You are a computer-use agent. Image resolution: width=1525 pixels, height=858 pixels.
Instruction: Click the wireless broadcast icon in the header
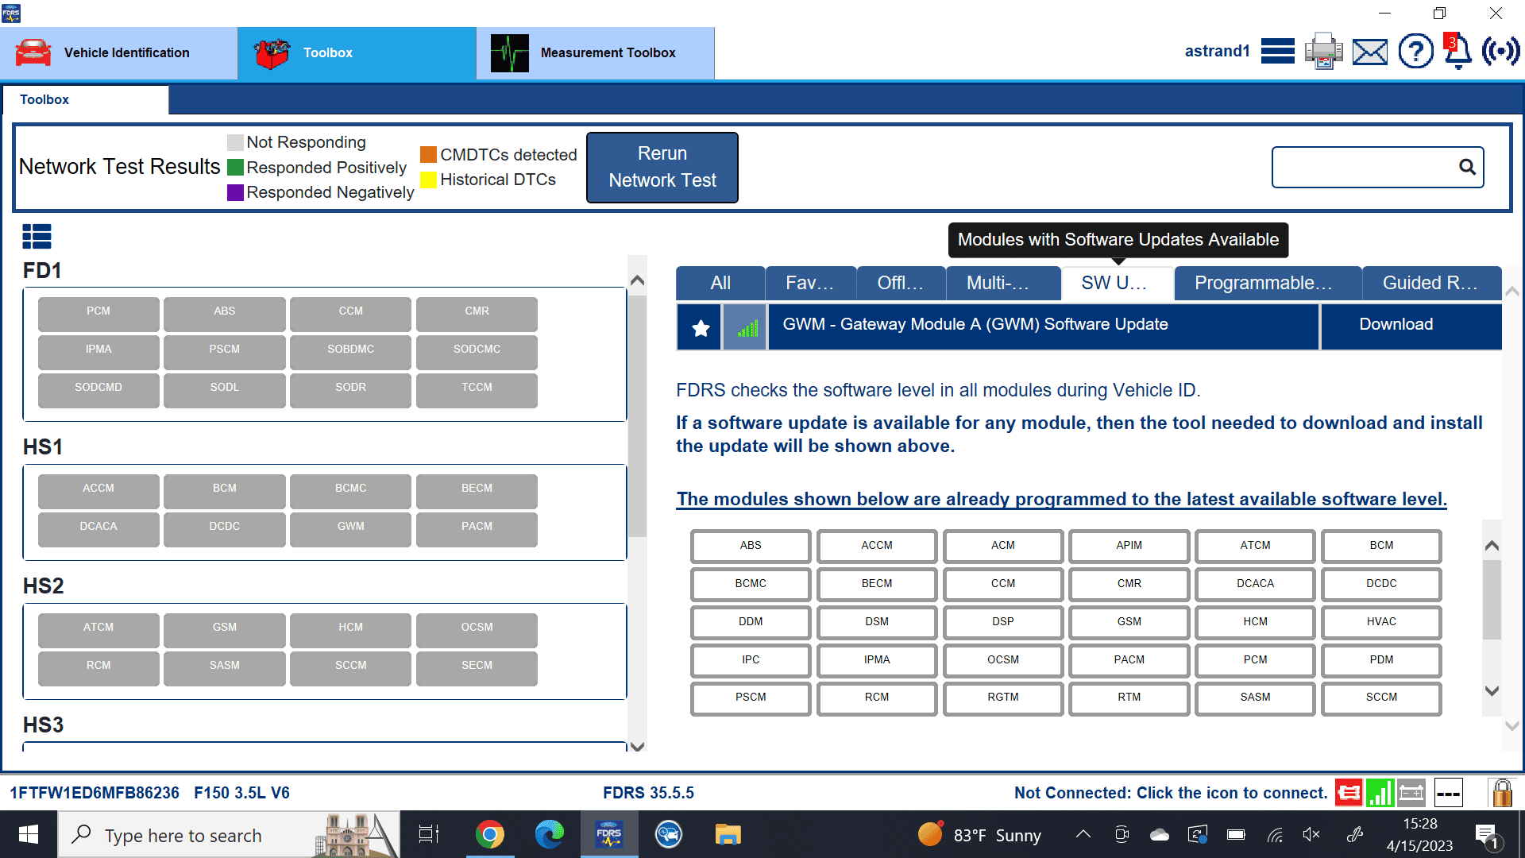point(1500,52)
